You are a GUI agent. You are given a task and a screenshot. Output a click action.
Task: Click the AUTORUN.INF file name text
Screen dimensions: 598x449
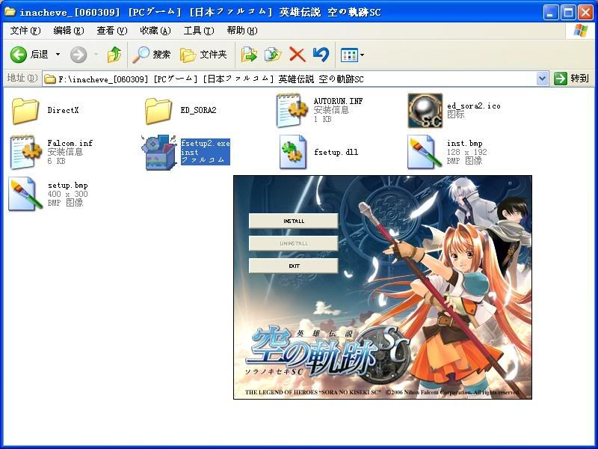pyautogui.click(x=339, y=101)
